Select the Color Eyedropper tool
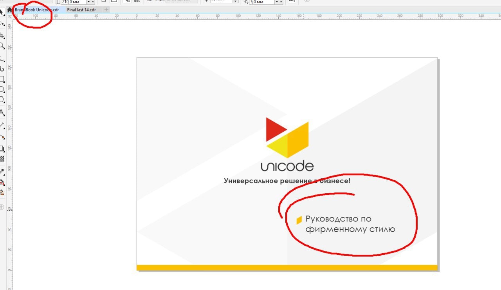Viewport: 501px width, 290px height. [x=2, y=172]
